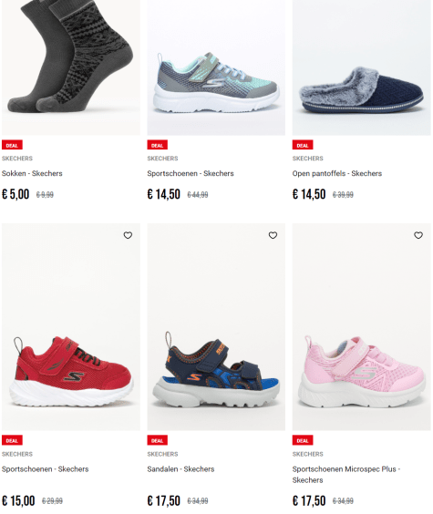Click the 'Sokken - Skechers' title link

tap(32, 173)
